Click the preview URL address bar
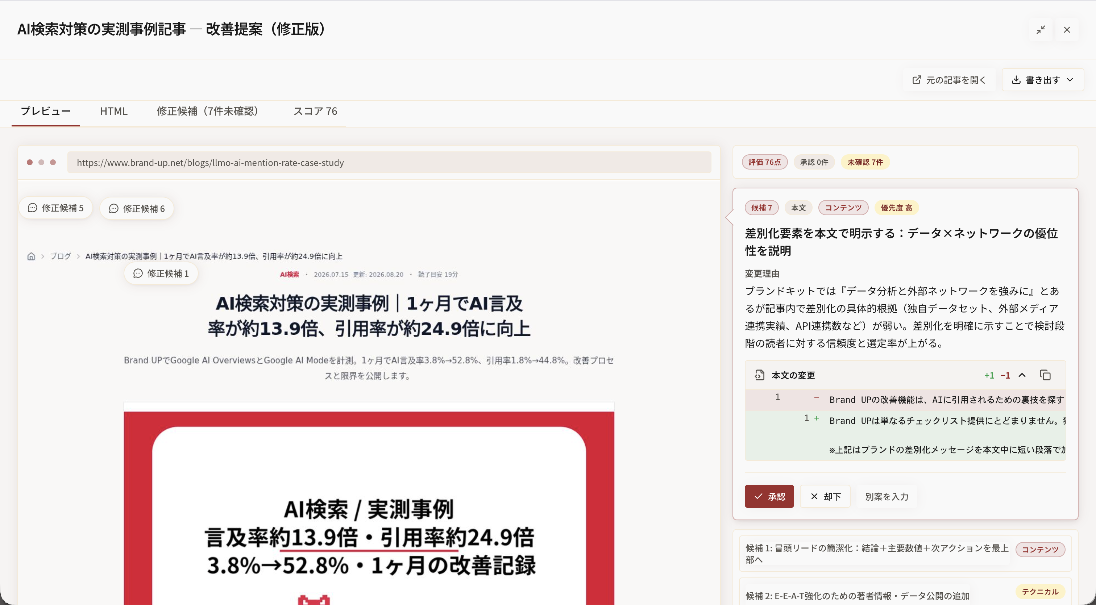 click(389, 162)
